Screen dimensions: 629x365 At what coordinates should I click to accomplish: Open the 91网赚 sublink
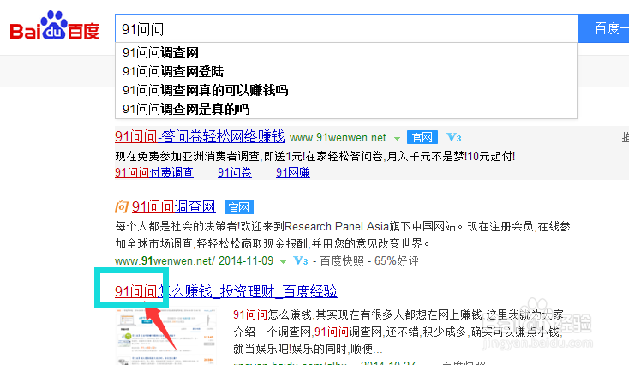pyautogui.click(x=293, y=172)
